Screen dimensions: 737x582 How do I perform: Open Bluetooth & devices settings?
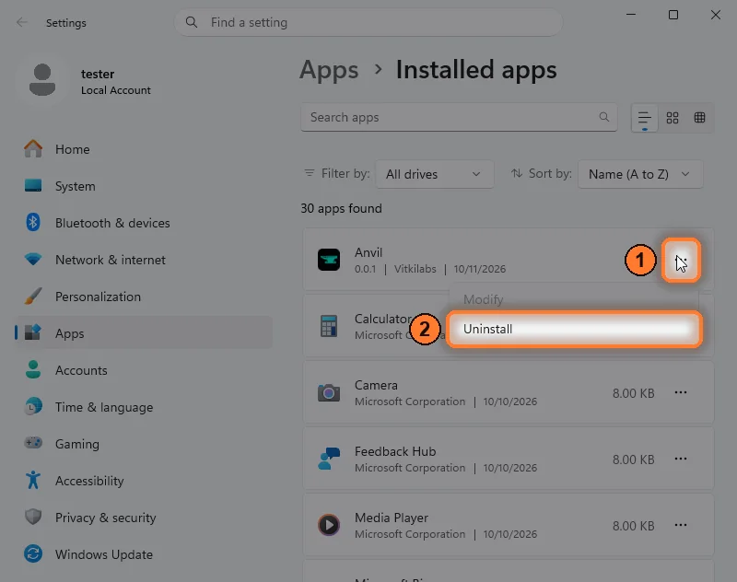144,223
